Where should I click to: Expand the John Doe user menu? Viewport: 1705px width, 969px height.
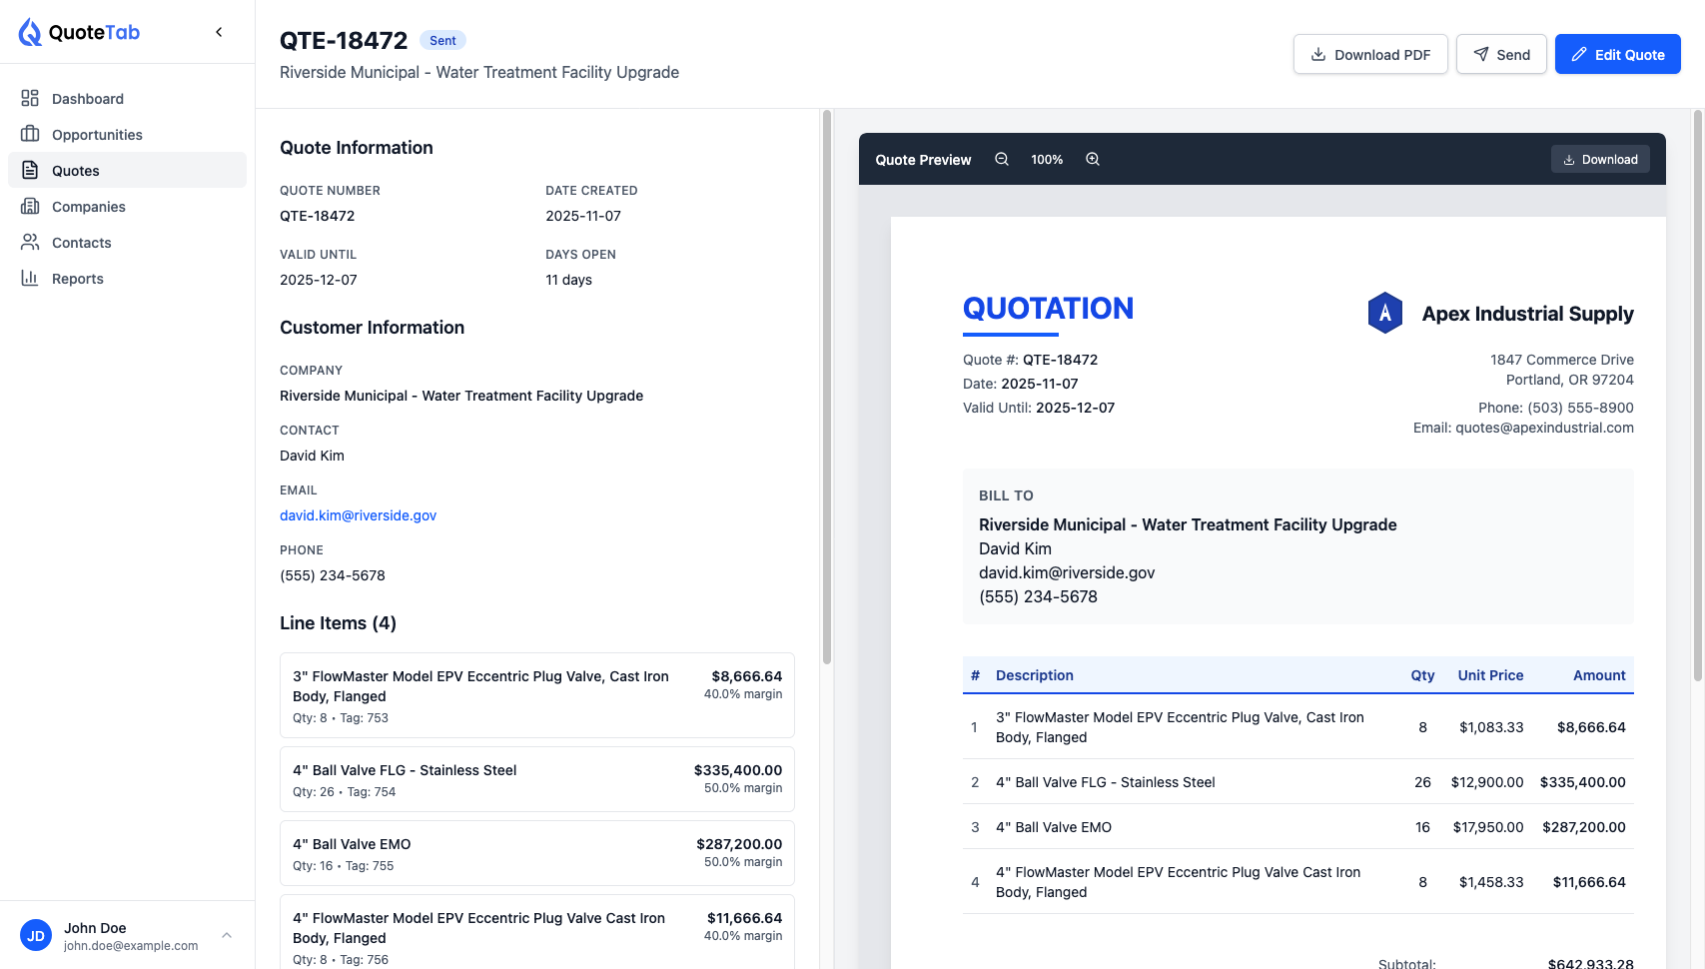click(x=227, y=936)
